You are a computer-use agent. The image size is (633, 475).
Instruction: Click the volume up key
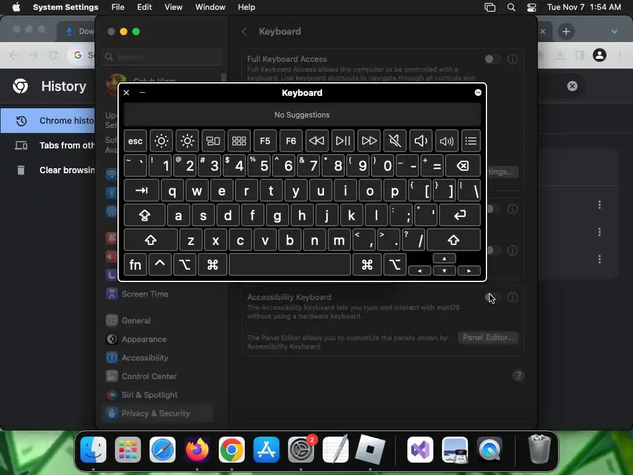pos(447,141)
